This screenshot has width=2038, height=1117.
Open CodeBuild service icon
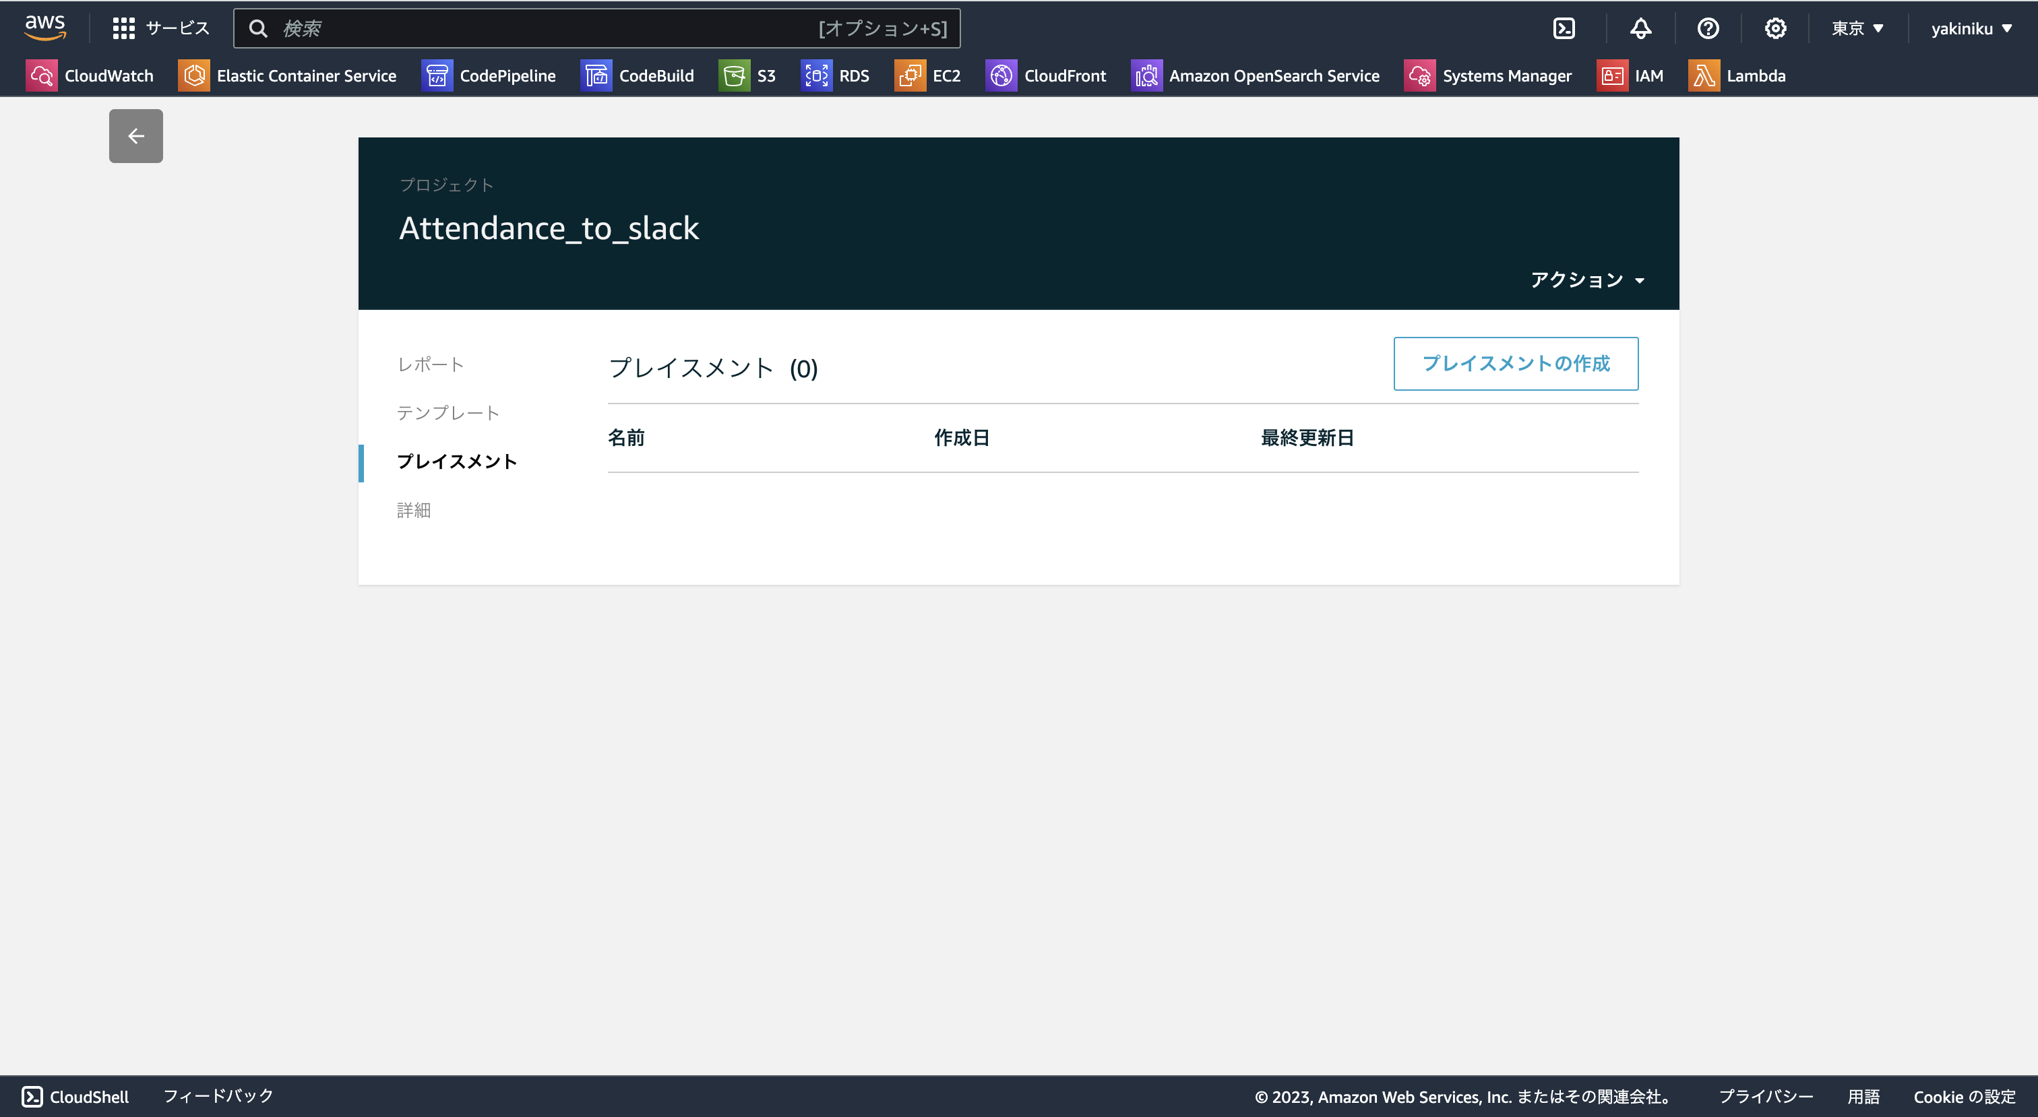click(596, 75)
